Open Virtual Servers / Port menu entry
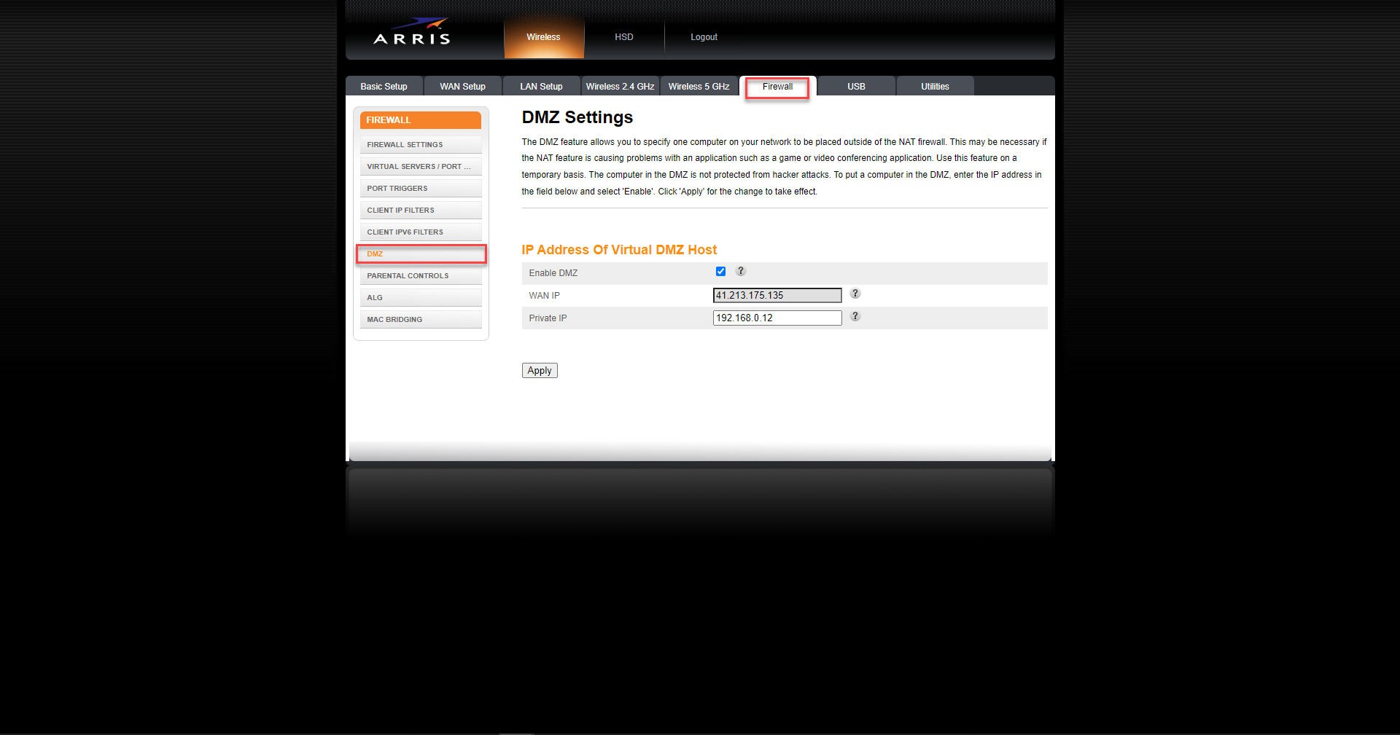This screenshot has width=1400, height=735. [x=421, y=166]
